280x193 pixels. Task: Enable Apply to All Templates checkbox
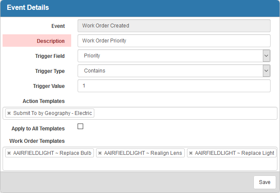tap(80, 126)
